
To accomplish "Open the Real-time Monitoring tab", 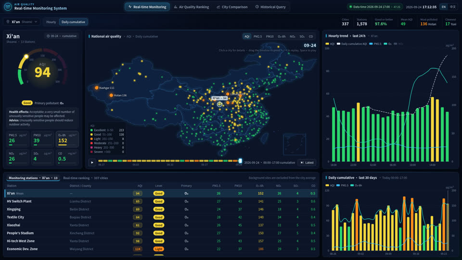I will [147, 7].
